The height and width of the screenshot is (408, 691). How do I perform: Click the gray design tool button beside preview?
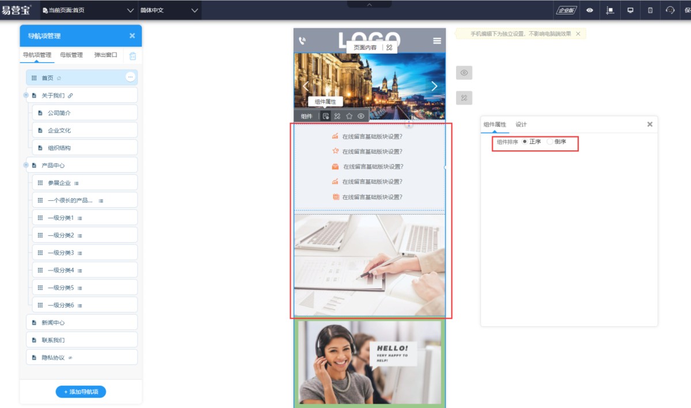click(x=464, y=98)
